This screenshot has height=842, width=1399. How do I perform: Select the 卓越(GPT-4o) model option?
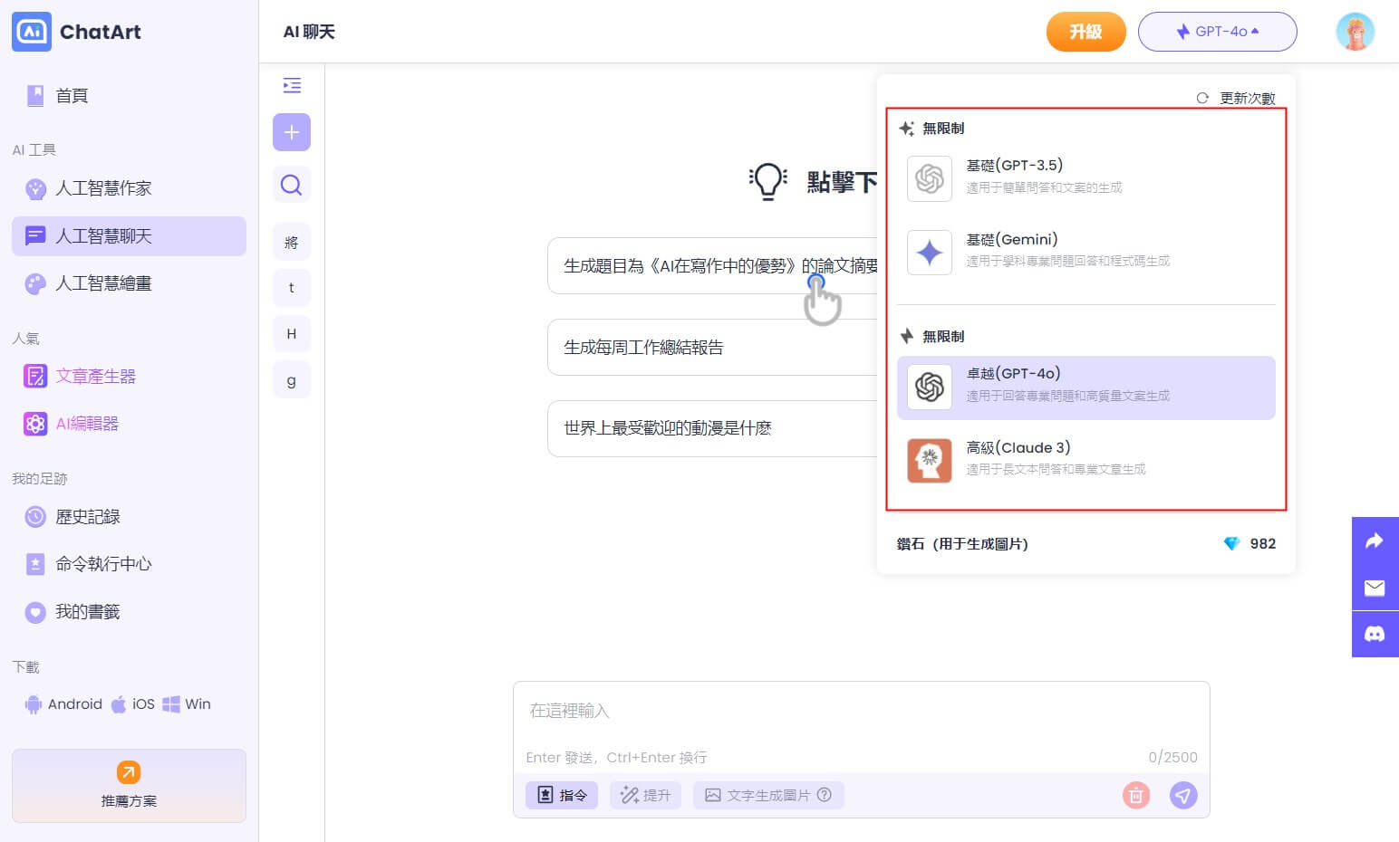pyautogui.click(x=1085, y=388)
